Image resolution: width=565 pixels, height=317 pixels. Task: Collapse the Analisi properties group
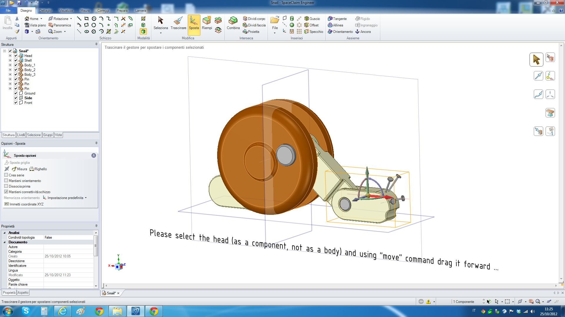(x=4, y=232)
